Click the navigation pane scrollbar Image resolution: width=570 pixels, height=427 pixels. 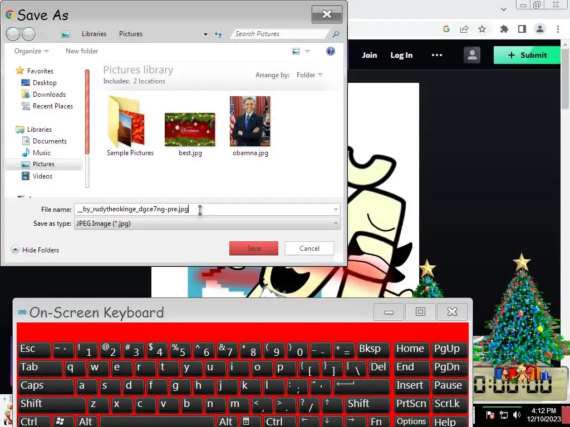coord(87,128)
